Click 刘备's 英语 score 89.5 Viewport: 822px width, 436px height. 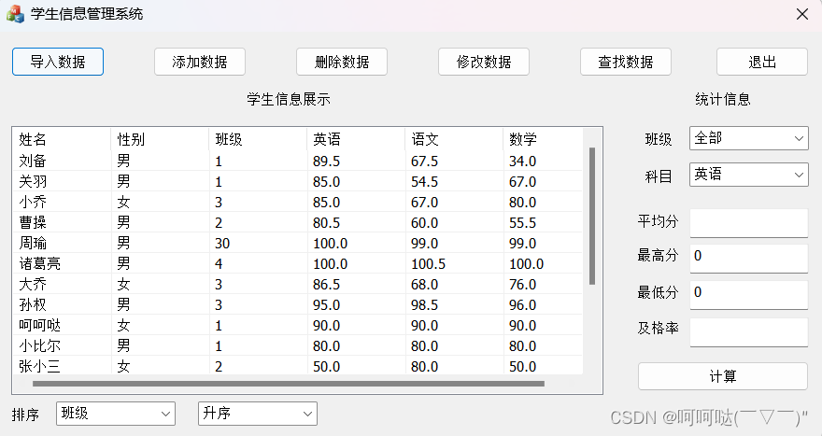pos(326,162)
